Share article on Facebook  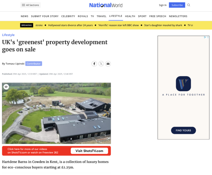94,64
